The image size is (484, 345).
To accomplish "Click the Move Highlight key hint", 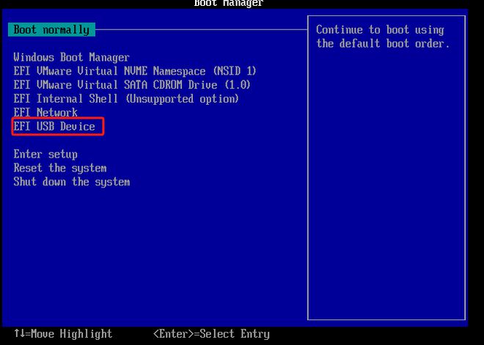I will (x=63, y=334).
